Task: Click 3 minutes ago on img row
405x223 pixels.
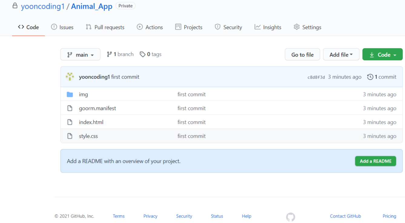Action: tap(380, 94)
